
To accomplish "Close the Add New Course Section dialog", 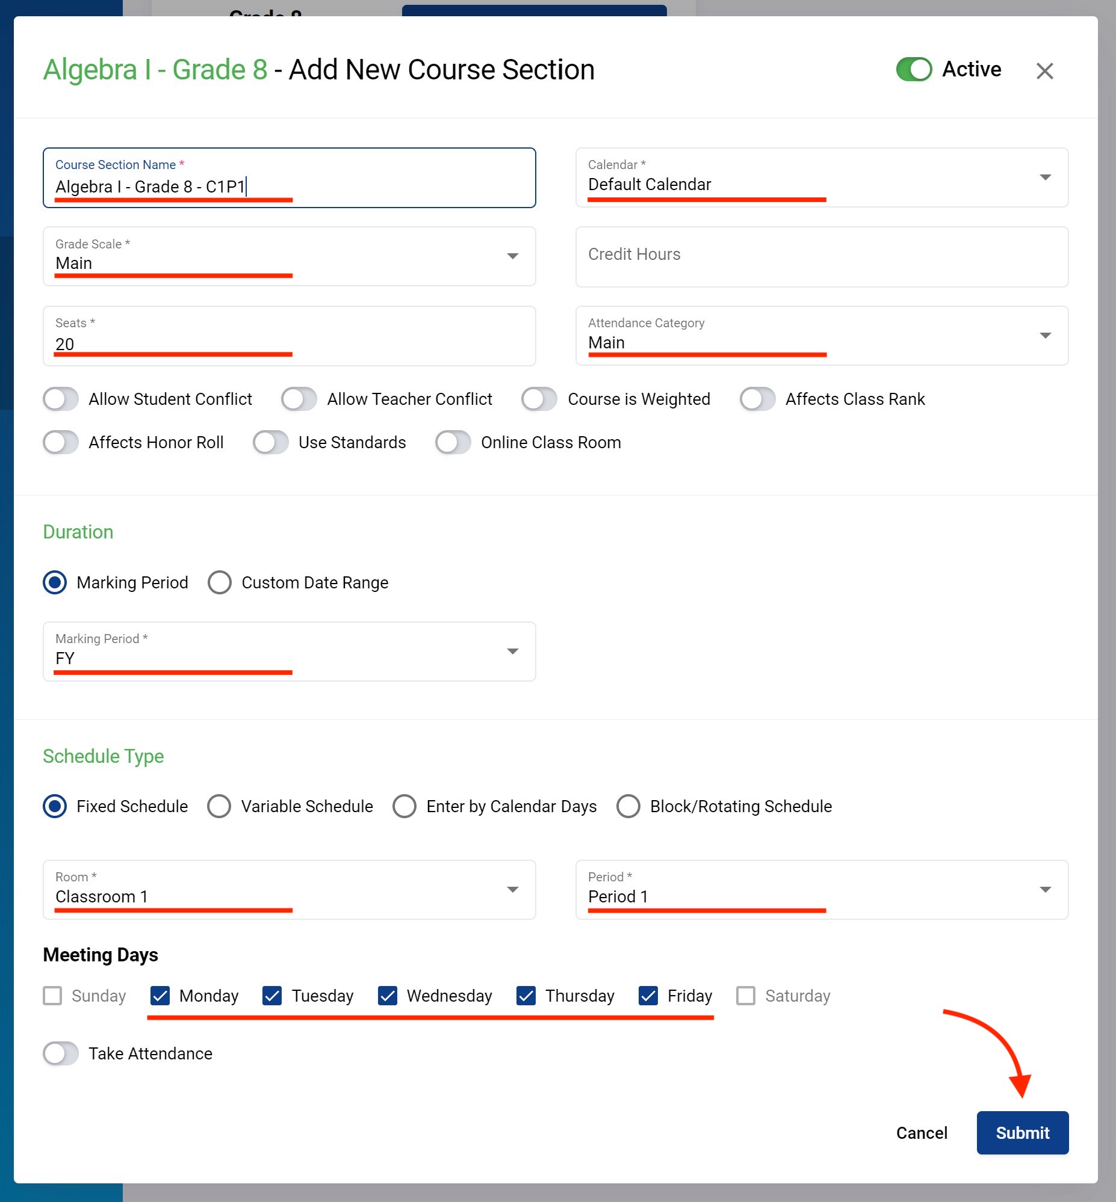I will [1044, 70].
